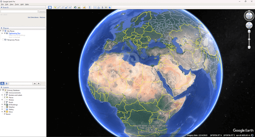Enable the Weather layer checkbox

click(x=5, y=107)
